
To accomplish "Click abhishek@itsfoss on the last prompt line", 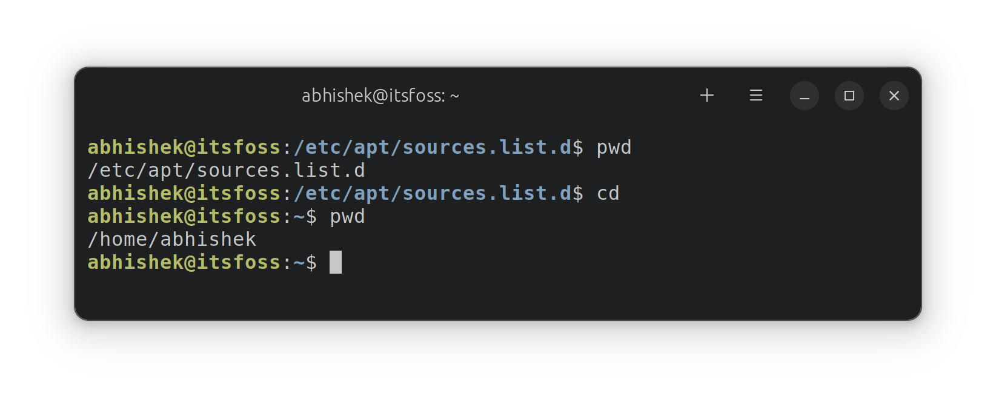I will [184, 263].
